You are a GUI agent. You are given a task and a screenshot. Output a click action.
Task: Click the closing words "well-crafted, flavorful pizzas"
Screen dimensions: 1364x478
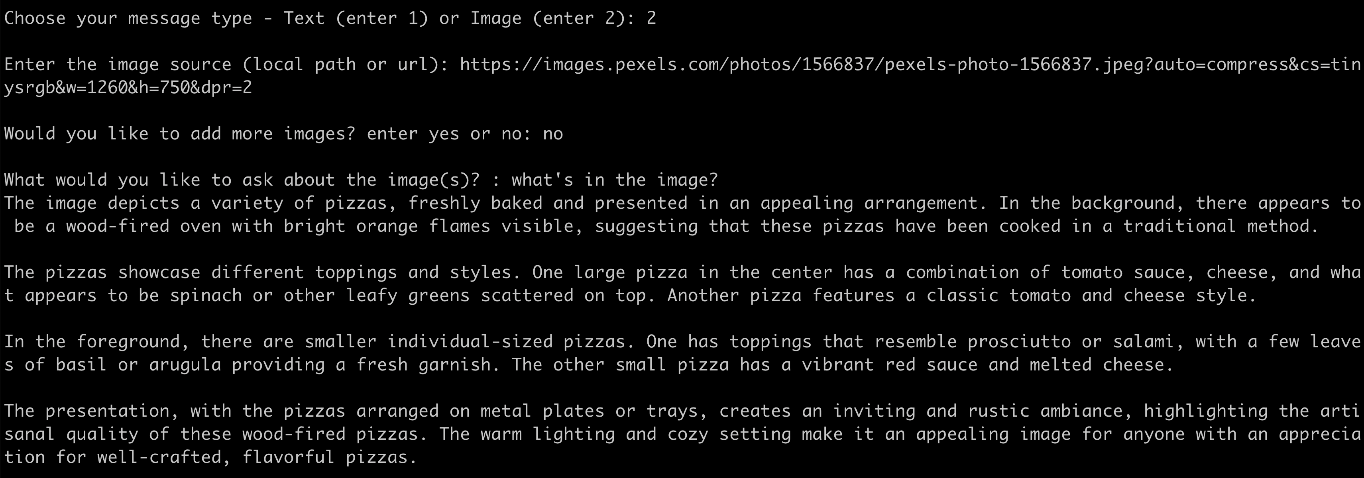[x=252, y=457]
